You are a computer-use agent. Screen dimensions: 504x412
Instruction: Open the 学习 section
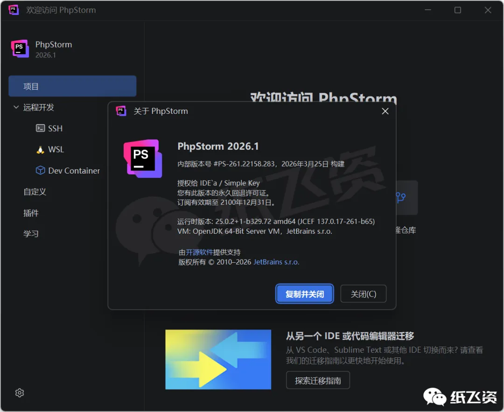31,234
